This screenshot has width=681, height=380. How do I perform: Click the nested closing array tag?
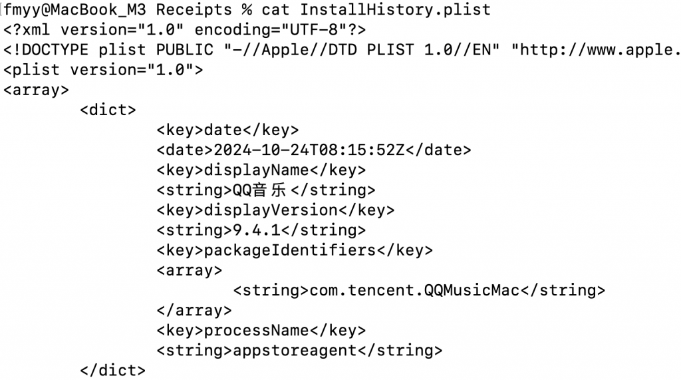click(x=194, y=310)
